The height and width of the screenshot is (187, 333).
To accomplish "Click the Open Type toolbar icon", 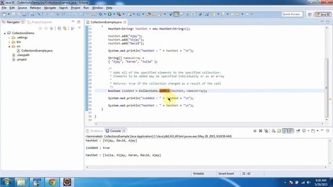I will click(148, 14).
